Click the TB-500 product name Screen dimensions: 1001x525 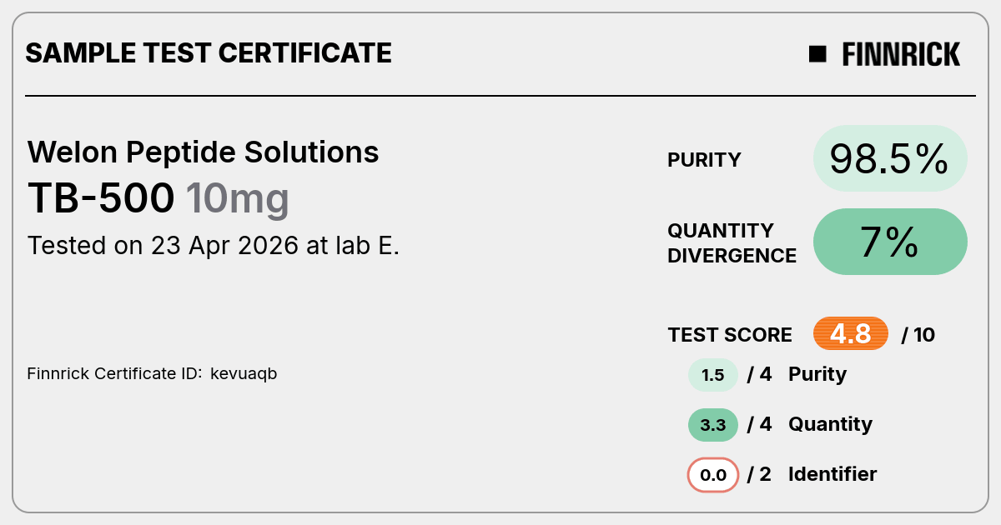(102, 198)
